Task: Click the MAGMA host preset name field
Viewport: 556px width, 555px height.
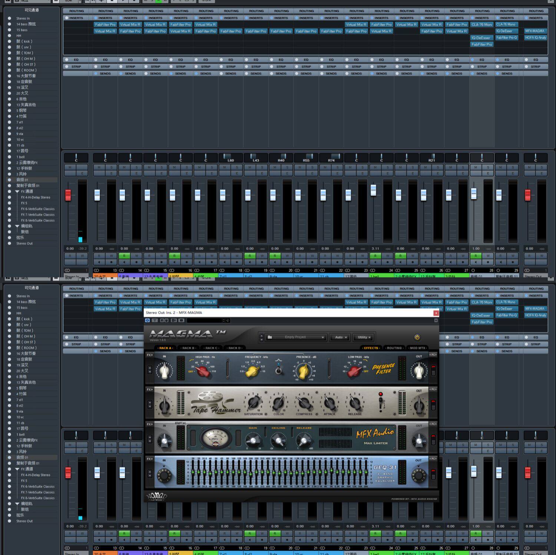Action: click(x=205, y=320)
